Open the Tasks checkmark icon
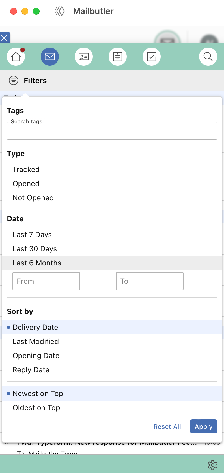 [x=152, y=57]
